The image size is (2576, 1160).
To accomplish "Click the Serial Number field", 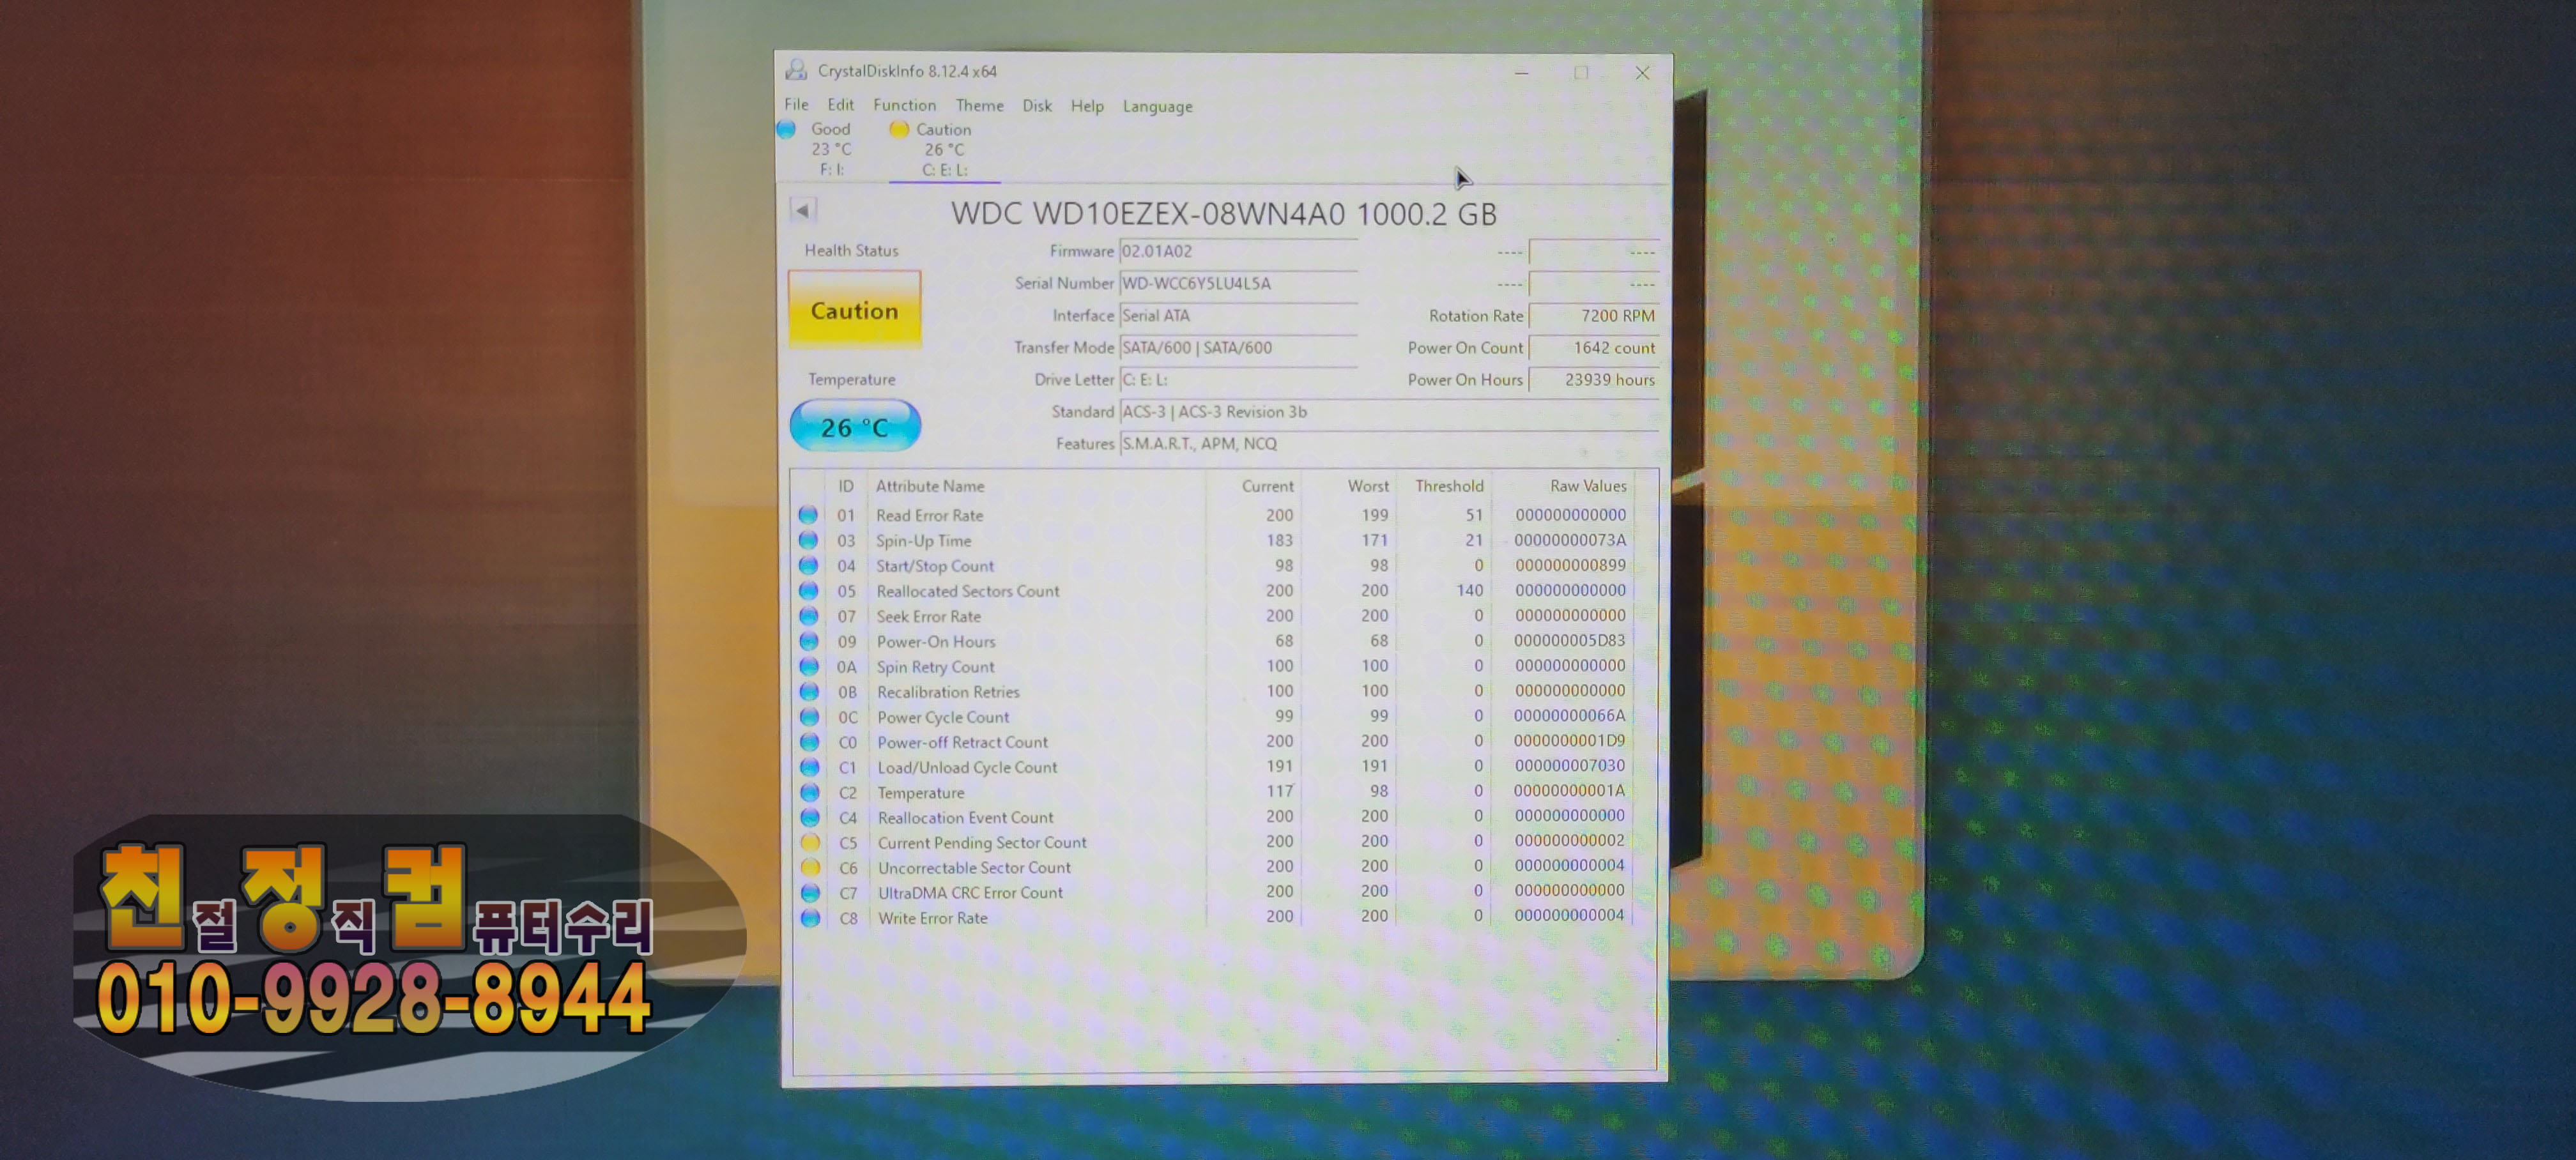I will tap(1237, 283).
